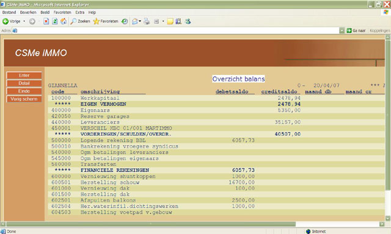Stop page loading with the red X icon
This screenshot has width=391, height=234.
(x=46, y=21)
